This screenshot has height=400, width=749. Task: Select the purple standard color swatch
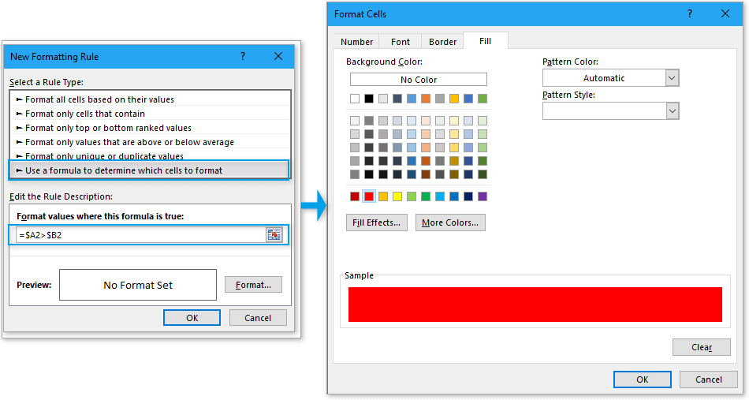pyautogui.click(x=482, y=196)
